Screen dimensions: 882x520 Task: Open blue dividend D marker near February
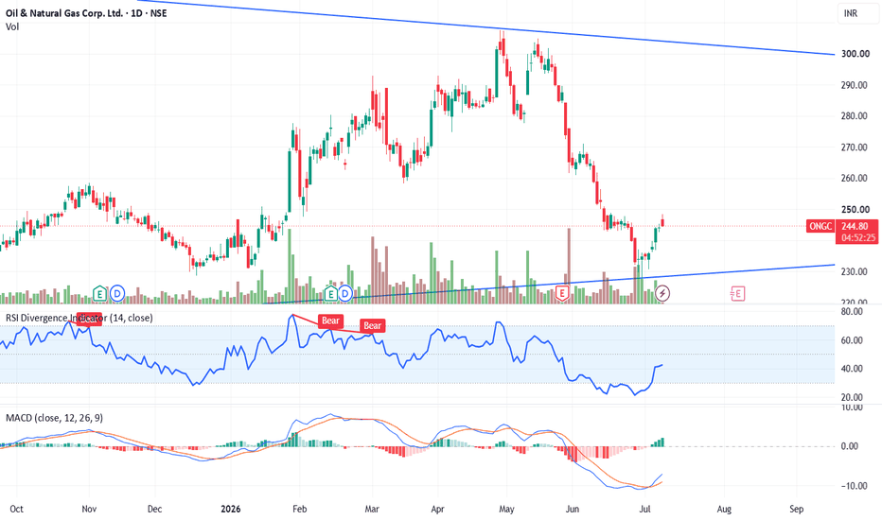click(x=344, y=293)
